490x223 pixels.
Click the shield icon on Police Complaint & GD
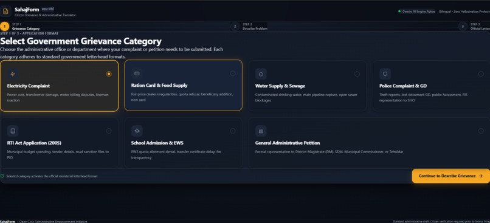click(x=385, y=74)
